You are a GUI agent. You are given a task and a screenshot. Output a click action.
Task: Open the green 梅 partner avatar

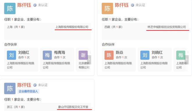point(181,55)
